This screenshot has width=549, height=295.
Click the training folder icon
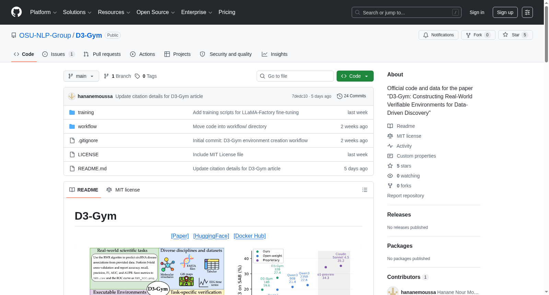coord(72,112)
